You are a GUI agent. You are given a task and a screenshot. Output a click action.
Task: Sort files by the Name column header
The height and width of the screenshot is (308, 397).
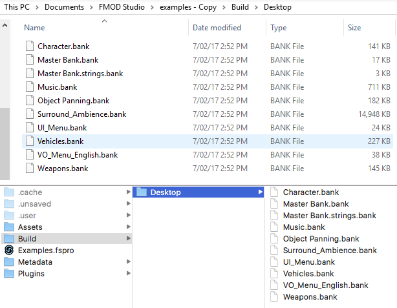34,28
